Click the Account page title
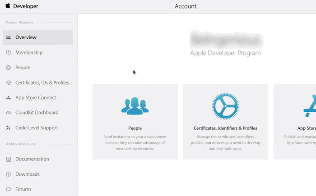Viewport: 316px width, 196px height. [x=186, y=6]
